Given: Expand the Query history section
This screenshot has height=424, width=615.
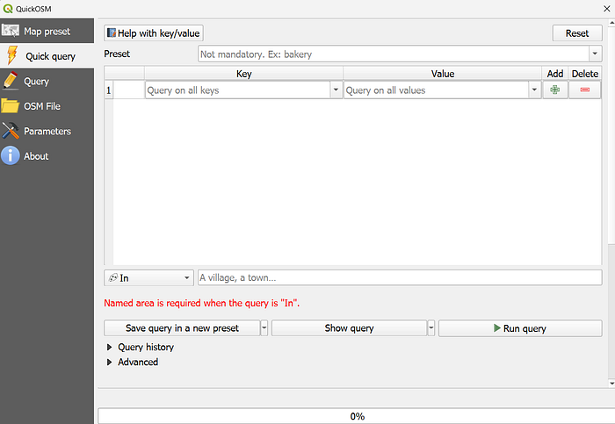Looking at the screenshot, I should pos(110,348).
